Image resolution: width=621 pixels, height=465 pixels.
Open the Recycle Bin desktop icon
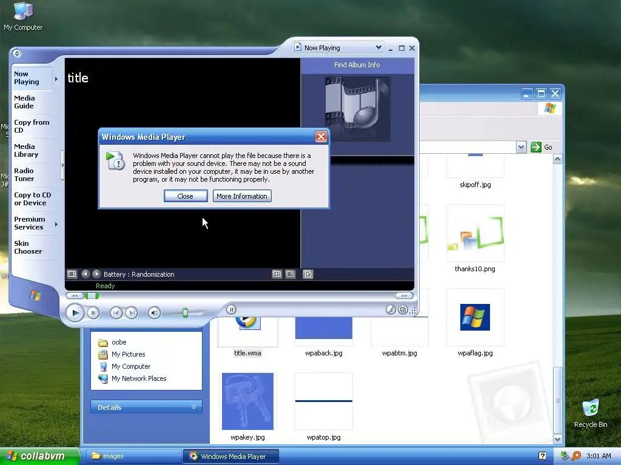tap(591, 413)
